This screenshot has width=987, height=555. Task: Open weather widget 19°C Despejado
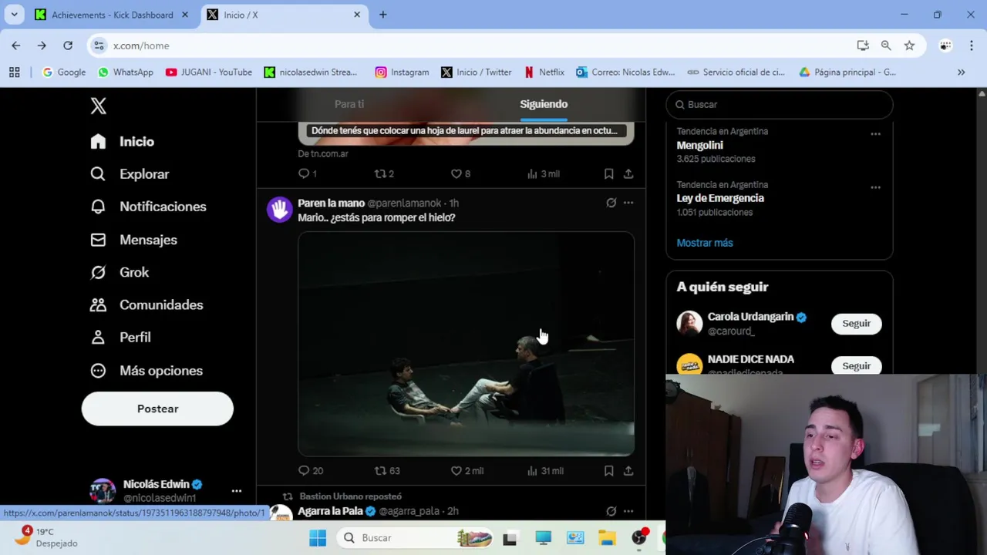tap(48, 537)
